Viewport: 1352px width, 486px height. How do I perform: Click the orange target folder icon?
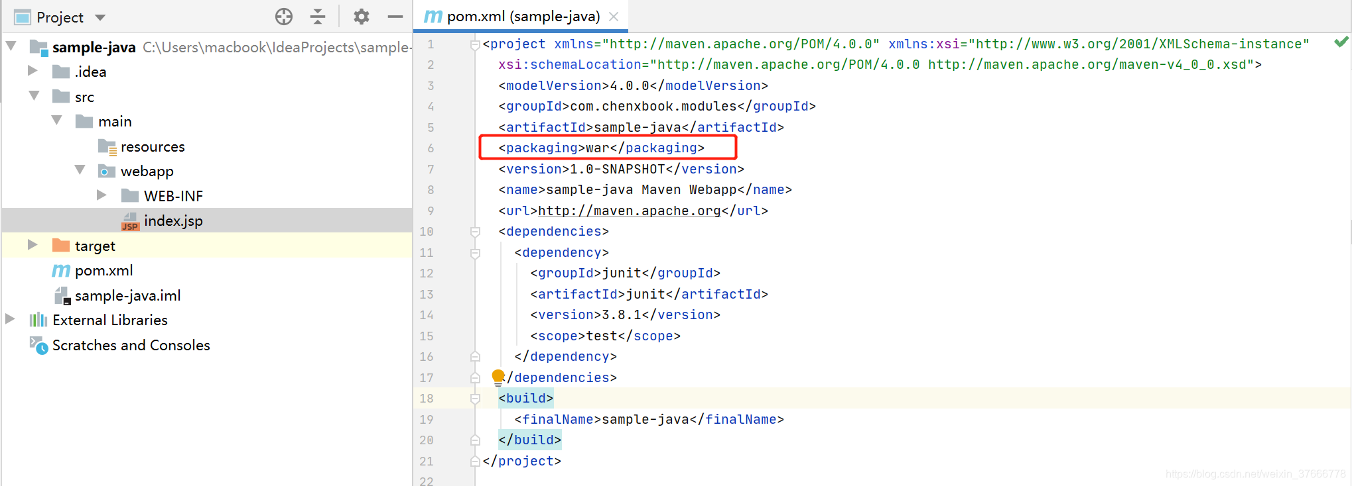click(x=61, y=245)
